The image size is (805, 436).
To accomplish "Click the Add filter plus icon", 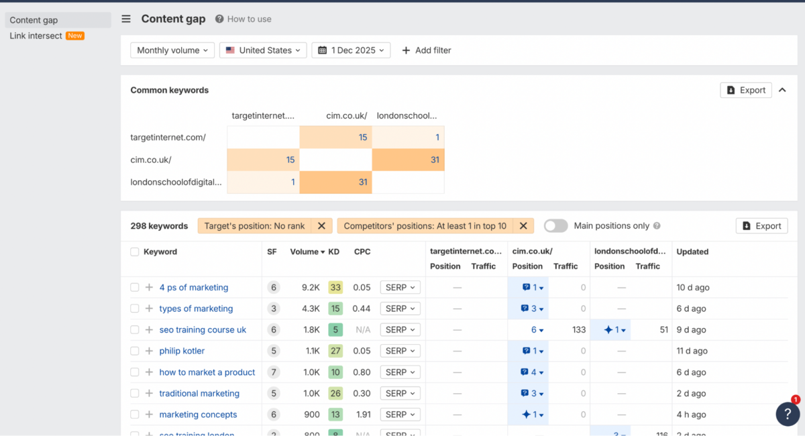I will [406, 50].
